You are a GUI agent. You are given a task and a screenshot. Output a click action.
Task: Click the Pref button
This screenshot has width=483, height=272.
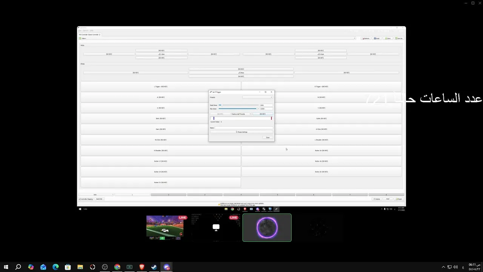(388, 199)
